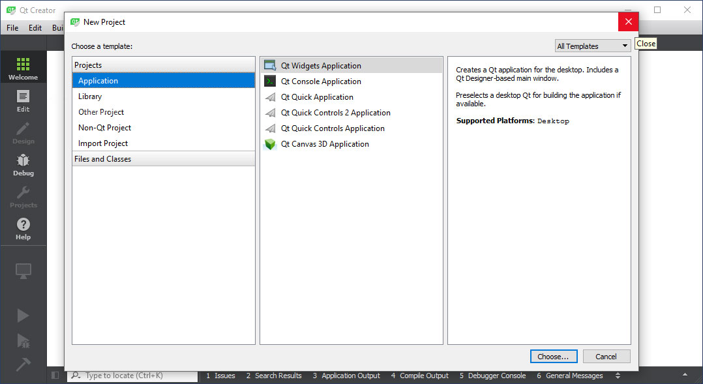This screenshot has height=384, width=703.
Task: Open the Help mode icon
Action: 23,228
